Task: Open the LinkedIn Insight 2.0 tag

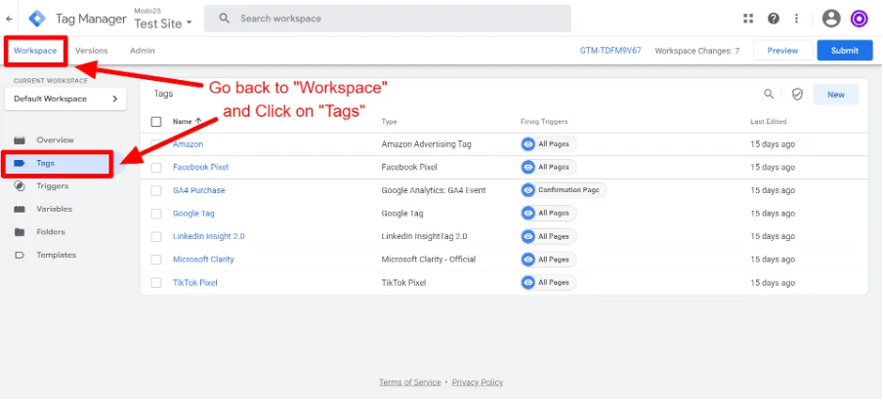Action: pos(208,237)
